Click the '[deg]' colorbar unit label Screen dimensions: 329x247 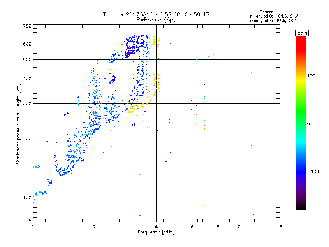click(302, 33)
